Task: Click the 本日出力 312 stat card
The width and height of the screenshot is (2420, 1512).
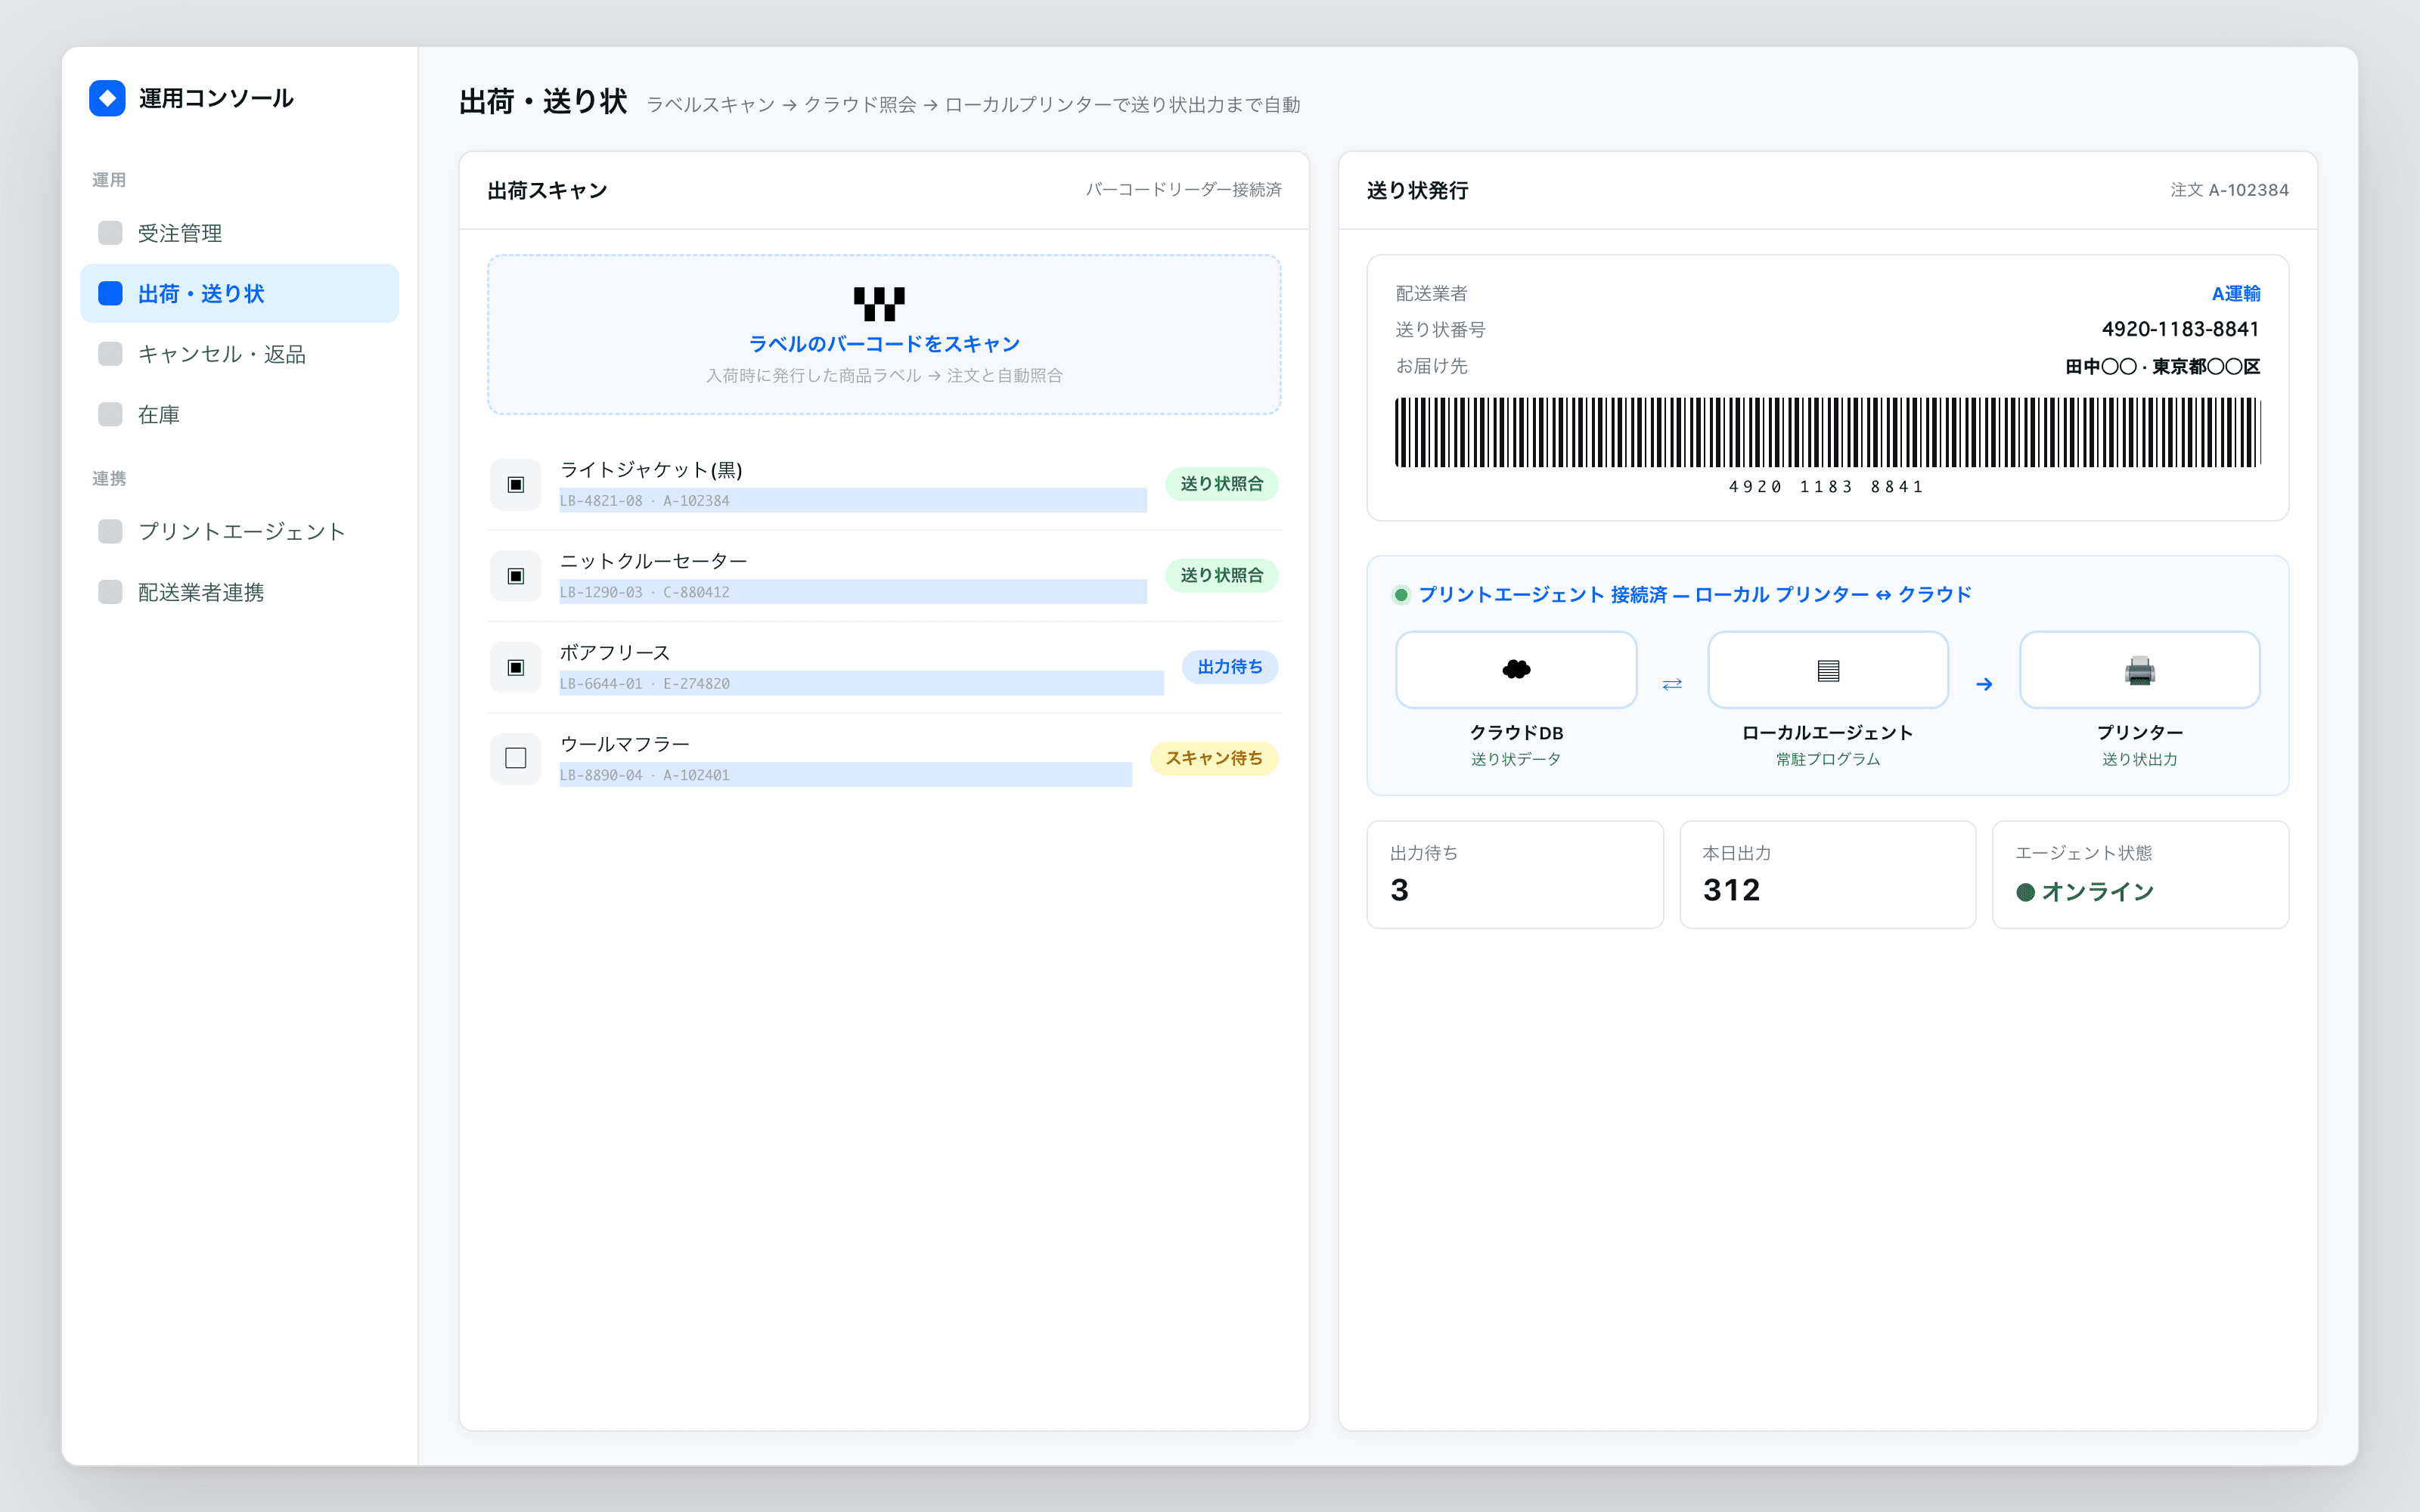Action: [x=1827, y=875]
